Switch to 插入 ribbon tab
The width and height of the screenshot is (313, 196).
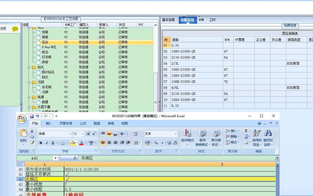[x=49, y=123]
